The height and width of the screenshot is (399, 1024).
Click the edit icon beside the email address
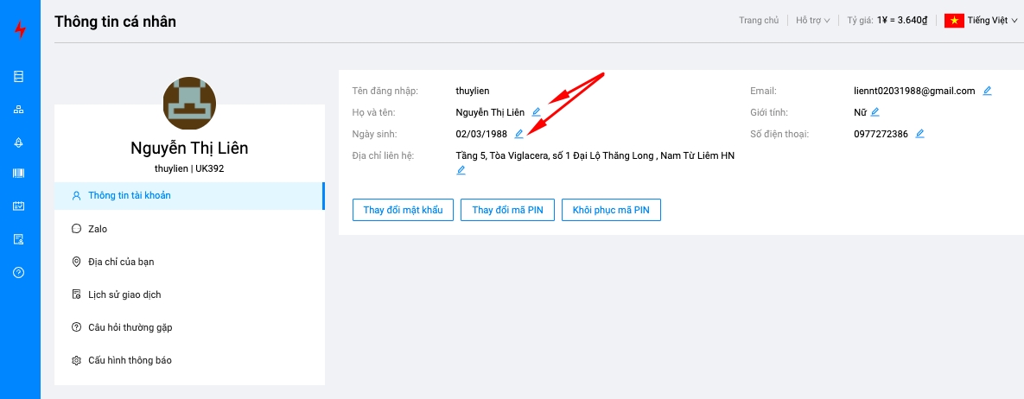point(987,91)
